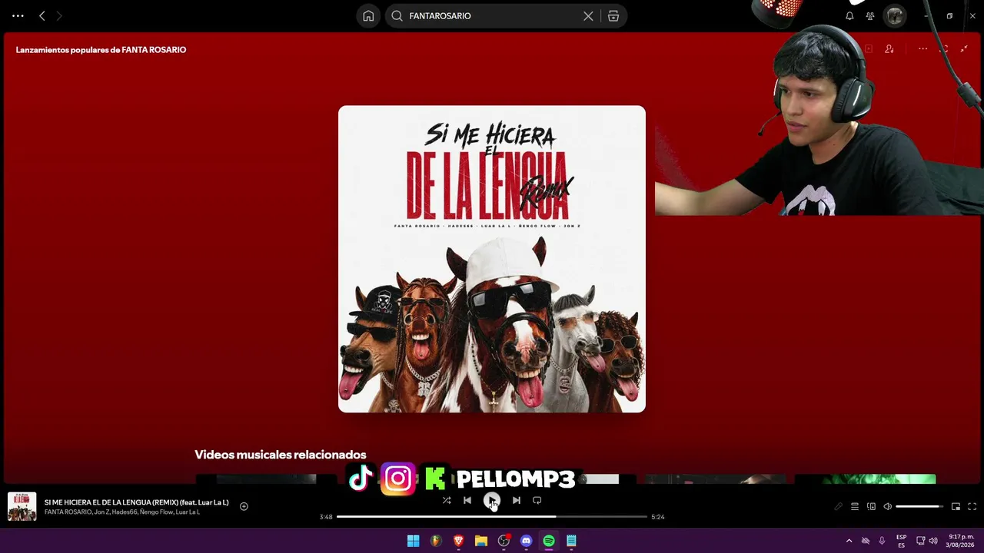The height and width of the screenshot is (553, 984).
Task: Clear the FANTAROSARIO search text
Action: [x=588, y=16]
